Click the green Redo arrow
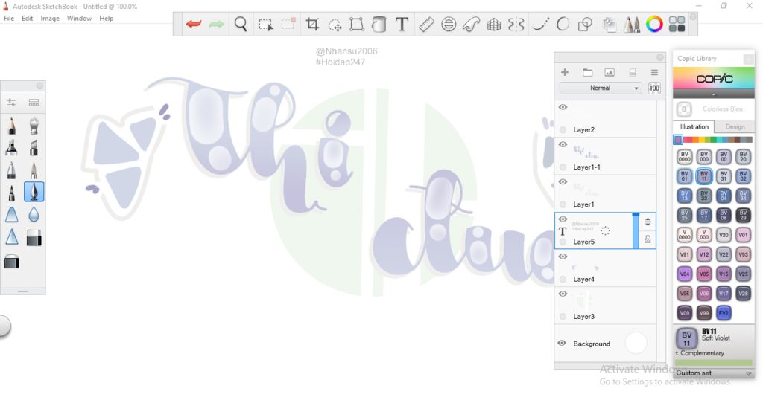 [216, 24]
